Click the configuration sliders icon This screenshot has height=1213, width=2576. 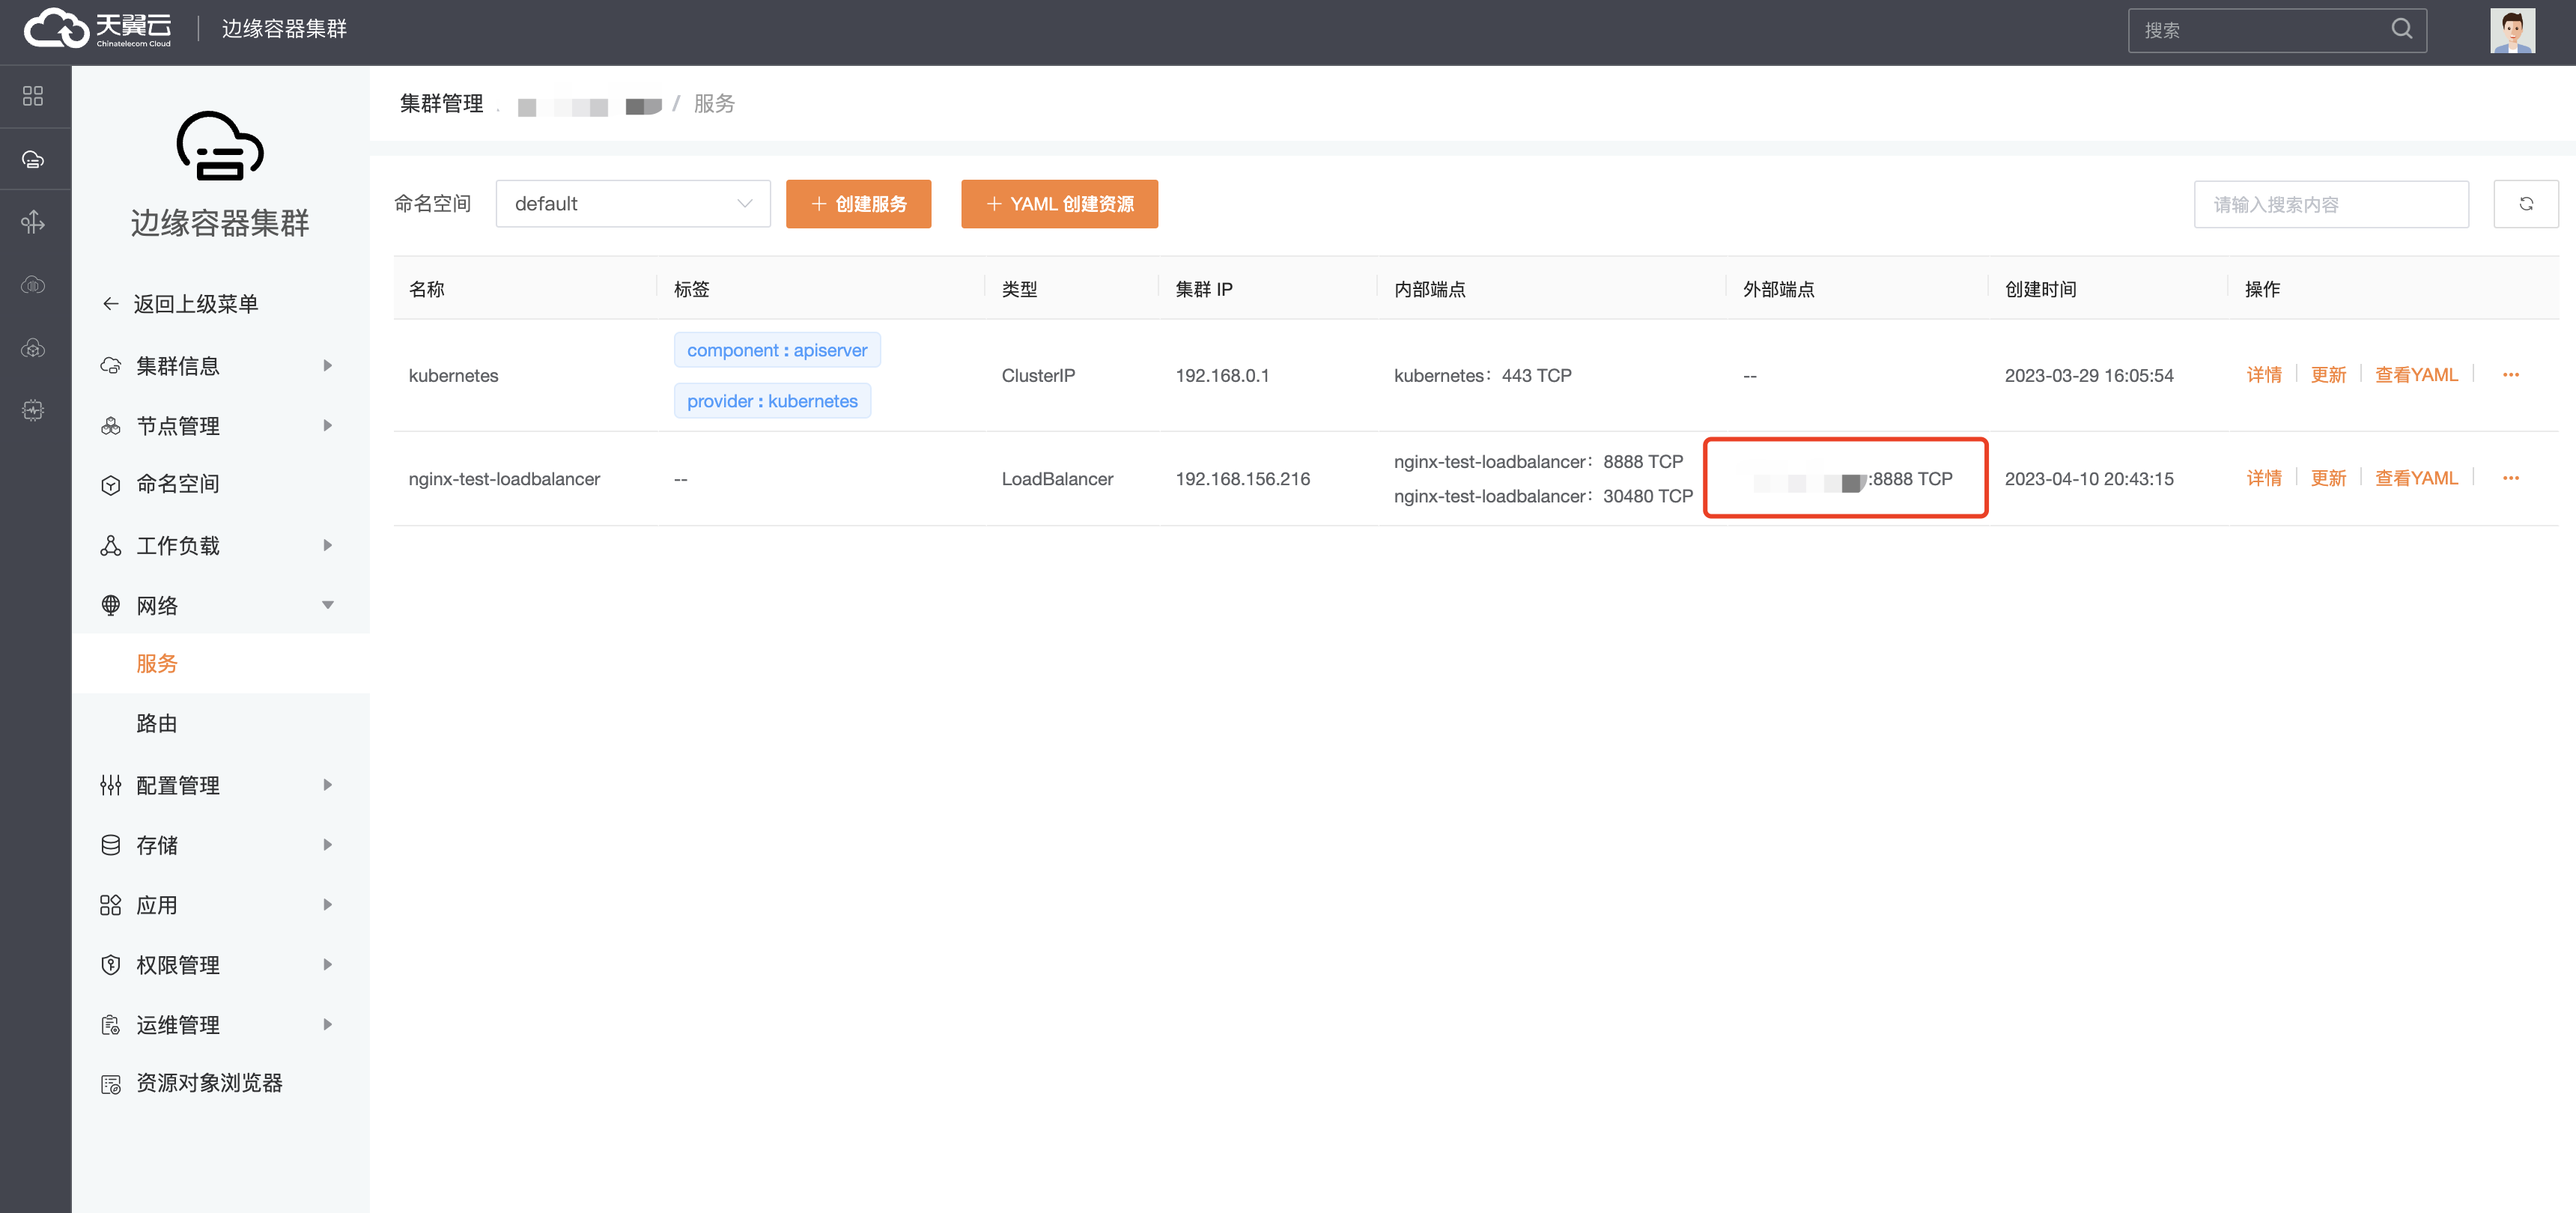tap(111, 785)
